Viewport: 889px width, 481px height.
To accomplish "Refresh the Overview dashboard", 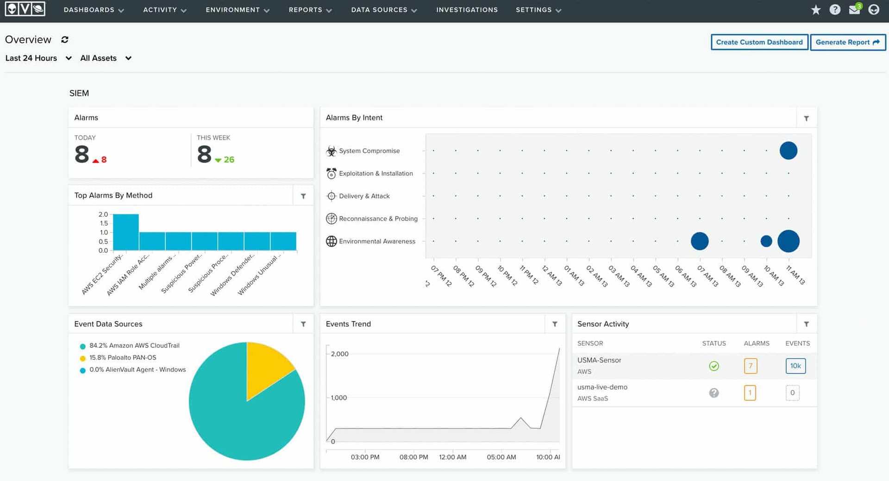I will pyautogui.click(x=65, y=40).
